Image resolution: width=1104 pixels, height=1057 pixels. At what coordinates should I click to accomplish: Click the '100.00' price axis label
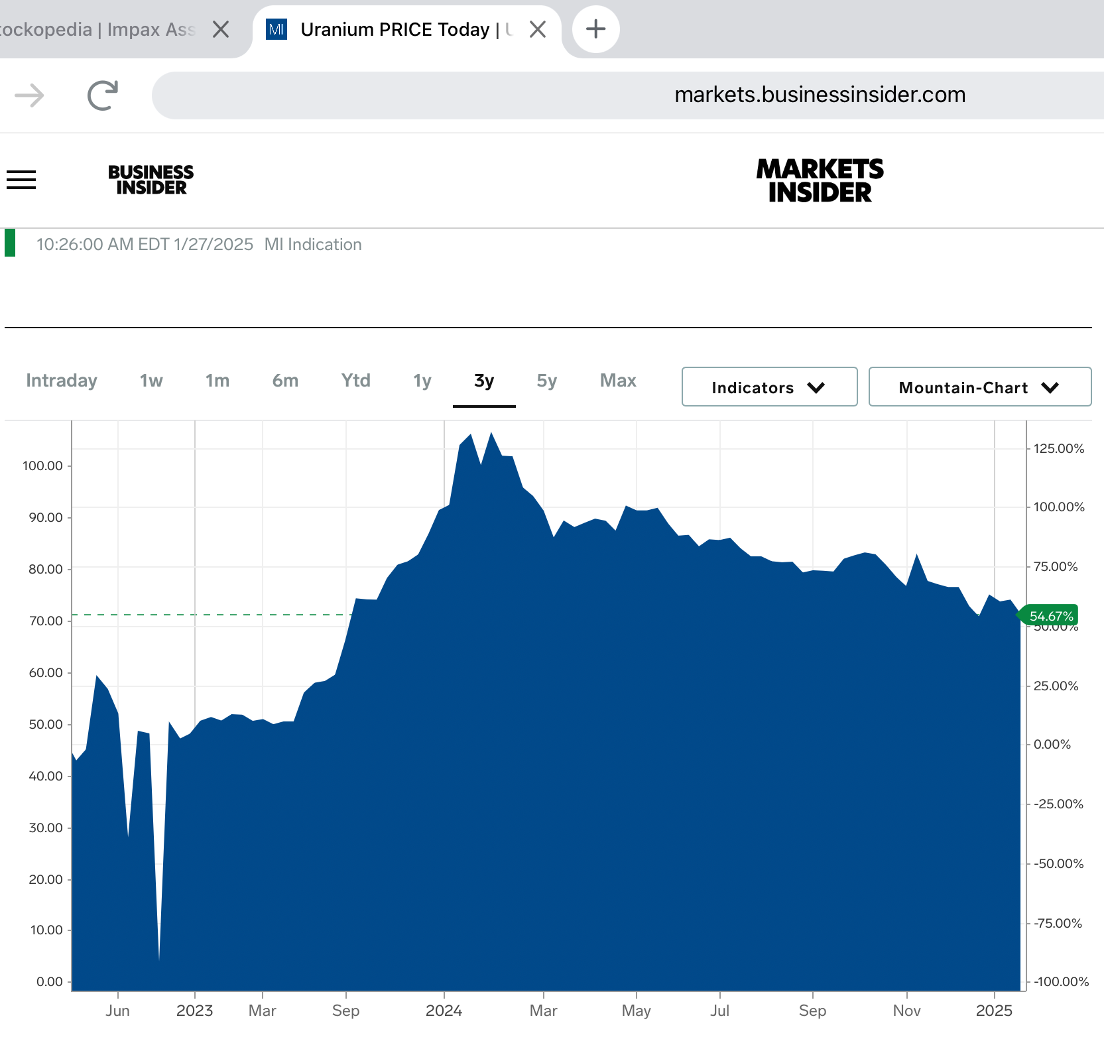click(x=42, y=466)
